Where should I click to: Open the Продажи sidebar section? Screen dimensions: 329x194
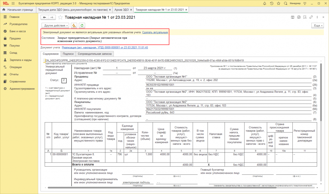(x=15, y=39)
